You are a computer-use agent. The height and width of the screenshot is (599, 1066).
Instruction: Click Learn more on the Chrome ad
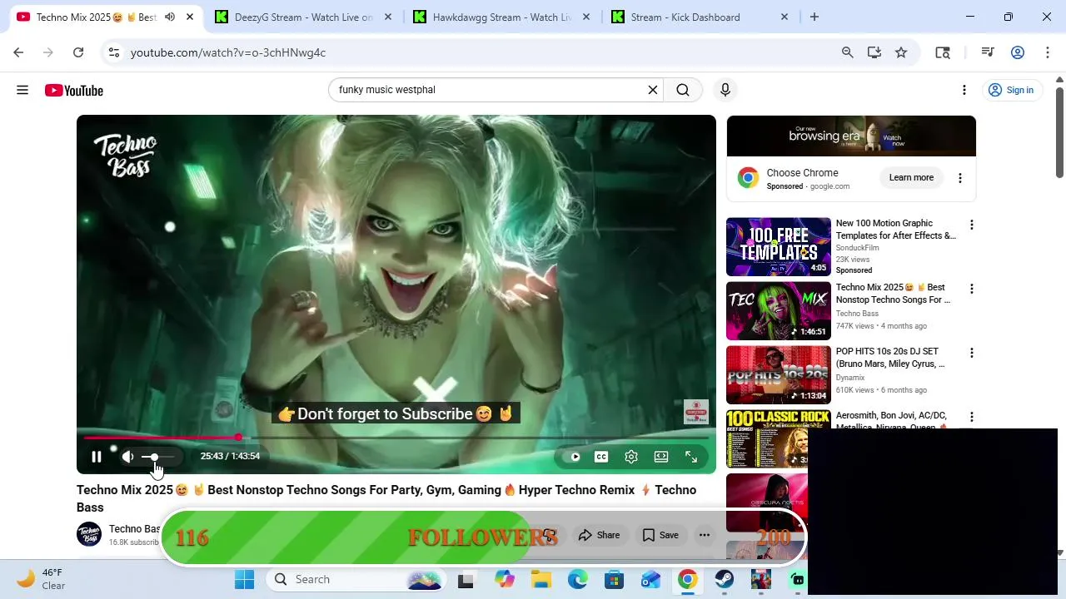click(x=911, y=177)
